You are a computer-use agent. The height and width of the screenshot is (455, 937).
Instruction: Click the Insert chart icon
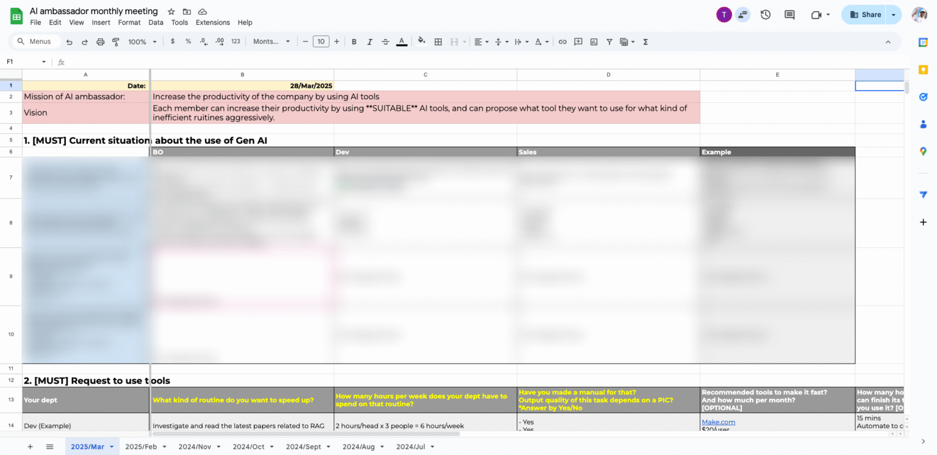coord(594,42)
